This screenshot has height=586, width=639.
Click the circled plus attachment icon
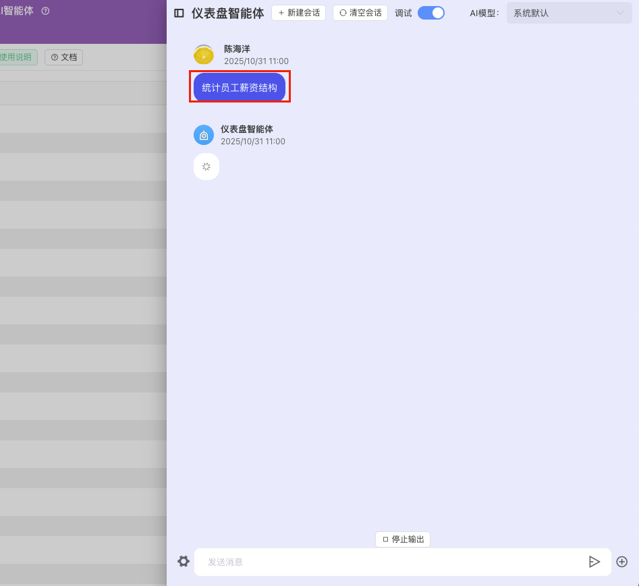[x=622, y=562]
